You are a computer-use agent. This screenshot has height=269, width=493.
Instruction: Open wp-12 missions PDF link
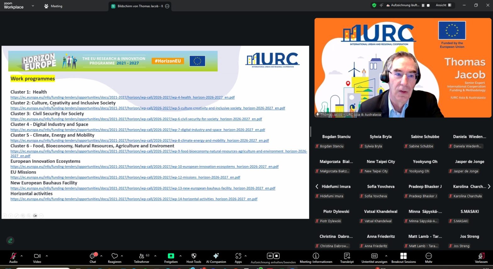(125, 177)
